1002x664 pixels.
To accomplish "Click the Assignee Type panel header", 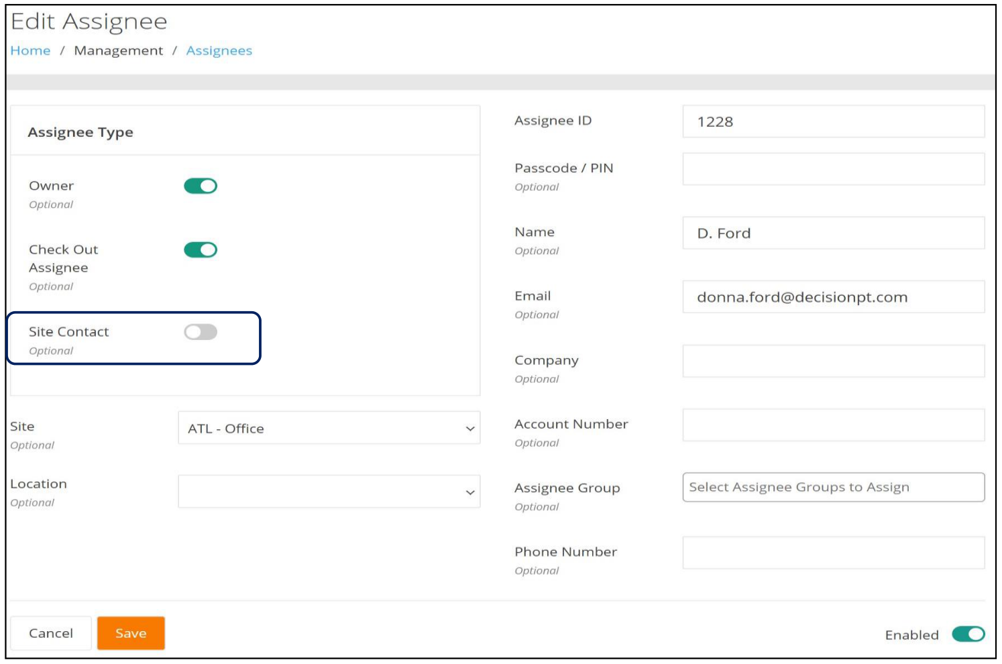I will [80, 132].
